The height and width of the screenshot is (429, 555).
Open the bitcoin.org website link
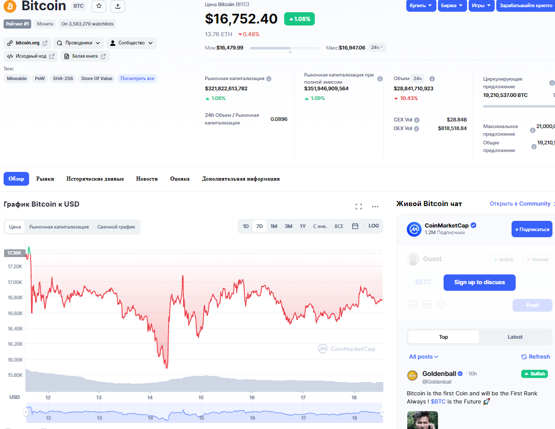tap(28, 43)
